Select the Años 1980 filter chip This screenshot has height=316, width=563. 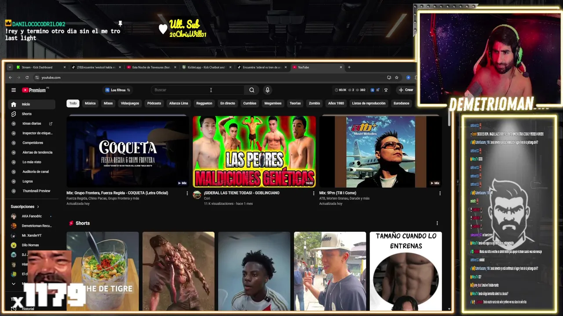[336, 104]
